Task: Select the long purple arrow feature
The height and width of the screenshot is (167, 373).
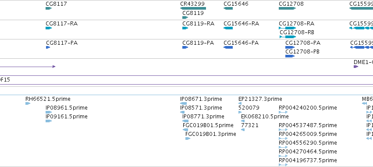Action: pyautogui.click(x=28, y=67)
